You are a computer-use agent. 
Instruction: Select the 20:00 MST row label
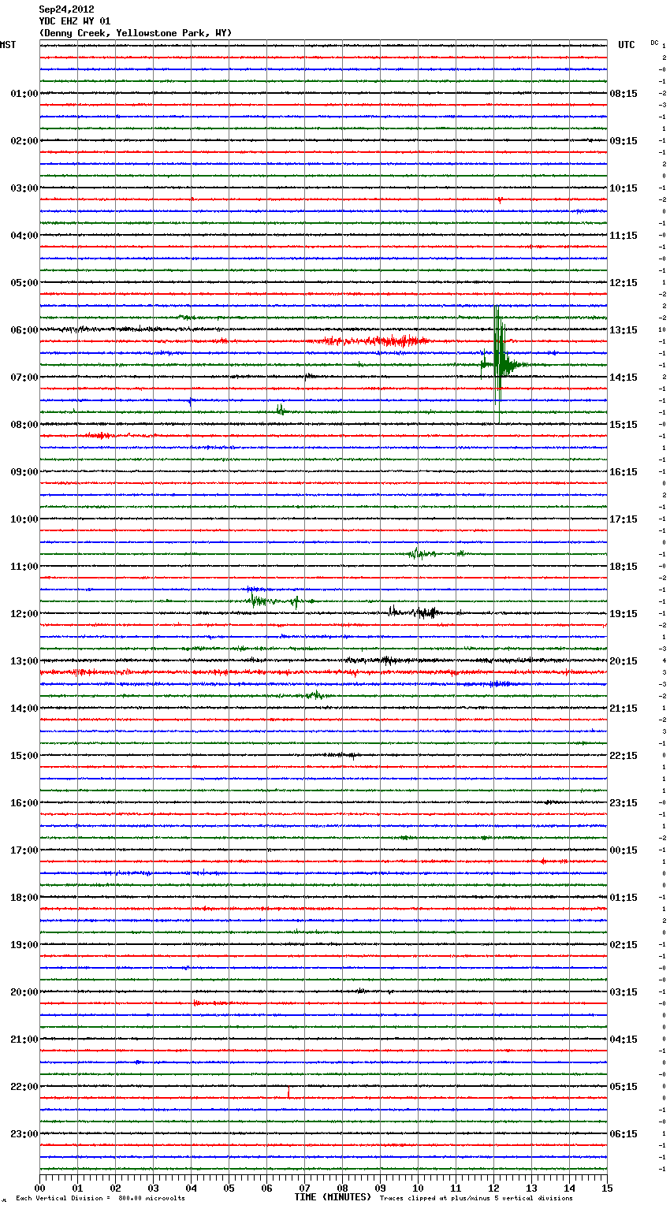click(24, 992)
